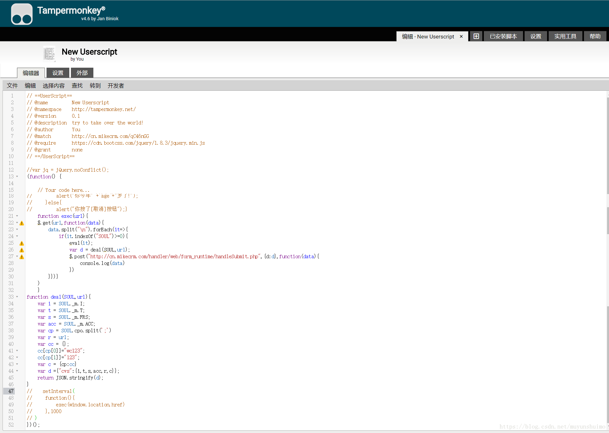Viewport: 609px width, 433px height.
Task: Open the 查找 menu
Action: [x=77, y=86]
